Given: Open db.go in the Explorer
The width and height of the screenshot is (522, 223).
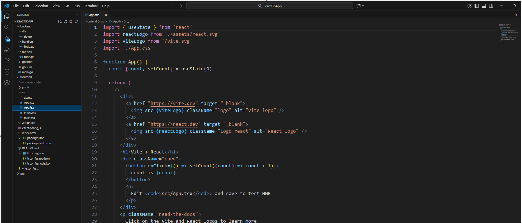Looking at the screenshot, I should 28,37.
